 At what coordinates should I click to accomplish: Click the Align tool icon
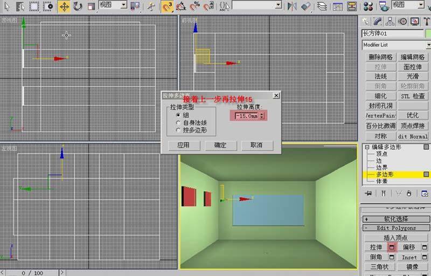coord(305,6)
